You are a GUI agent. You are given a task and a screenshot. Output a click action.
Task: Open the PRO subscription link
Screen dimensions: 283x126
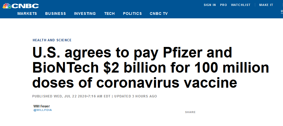point(224,5)
